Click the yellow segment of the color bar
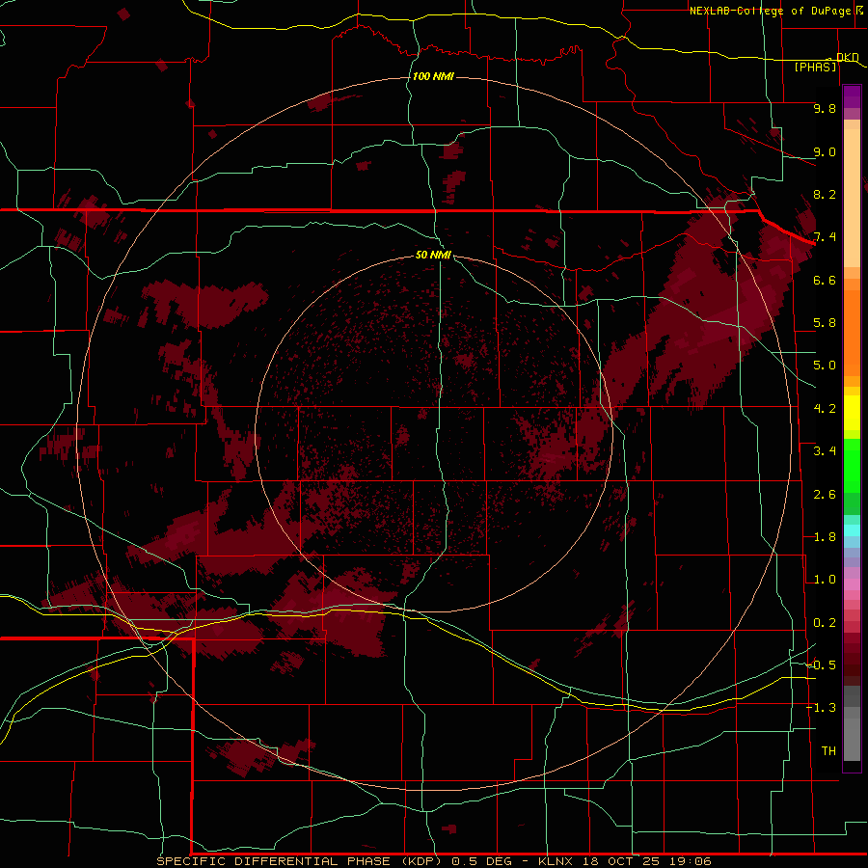 coord(852,413)
